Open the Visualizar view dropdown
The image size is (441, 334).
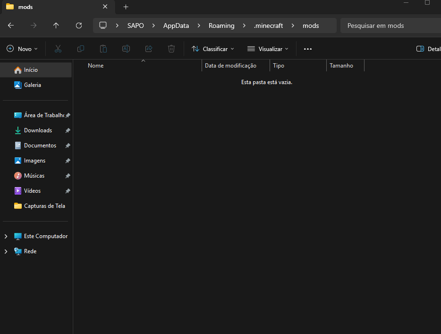[268, 49]
